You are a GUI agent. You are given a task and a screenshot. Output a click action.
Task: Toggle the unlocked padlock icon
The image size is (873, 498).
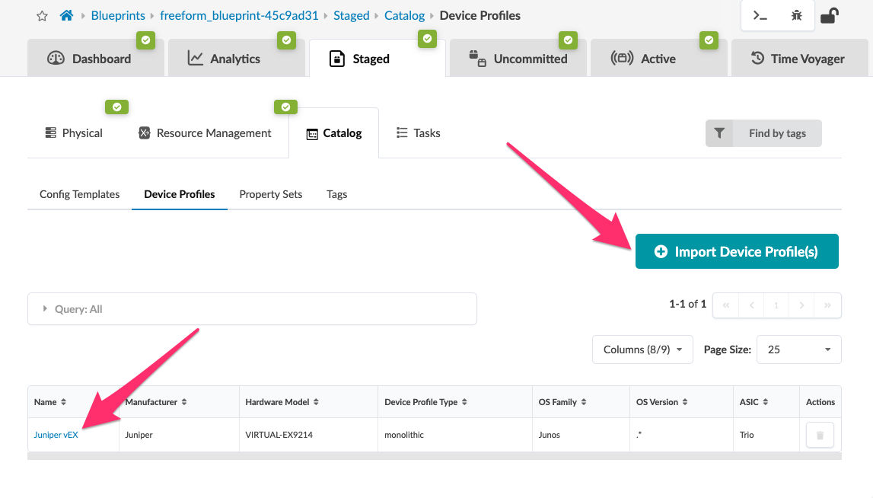(829, 15)
